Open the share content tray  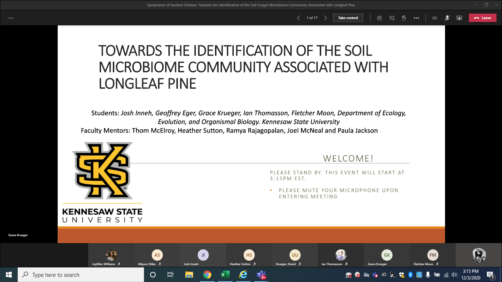(x=459, y=18)
